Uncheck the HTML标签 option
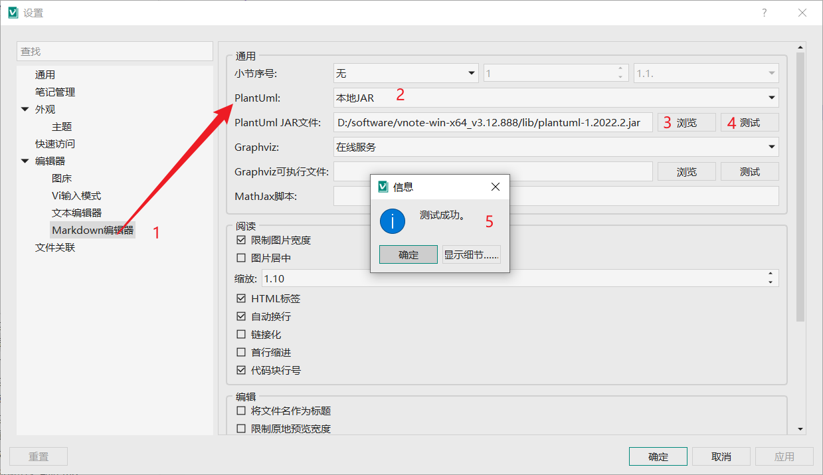This screenshot has height=475, width=823. pos(242,298)
